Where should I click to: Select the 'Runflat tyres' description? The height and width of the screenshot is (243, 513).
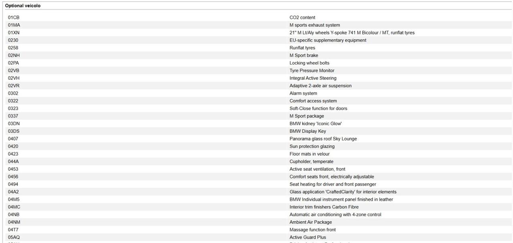pos(302,48)
